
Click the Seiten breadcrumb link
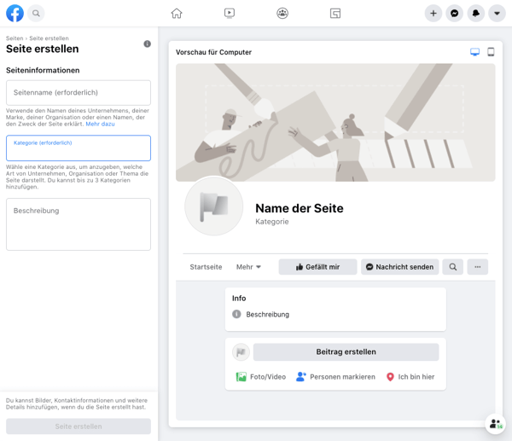tap(15, 38)
